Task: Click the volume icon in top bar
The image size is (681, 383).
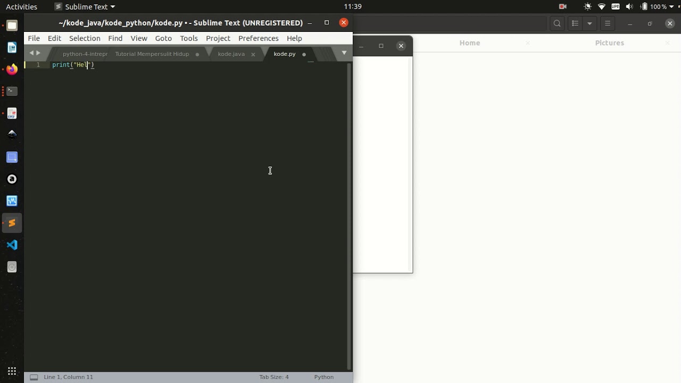Action: pos(630,6)
